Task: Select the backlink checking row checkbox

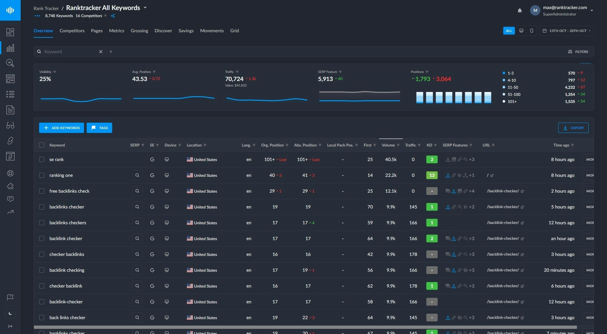Action: point(42,270)
